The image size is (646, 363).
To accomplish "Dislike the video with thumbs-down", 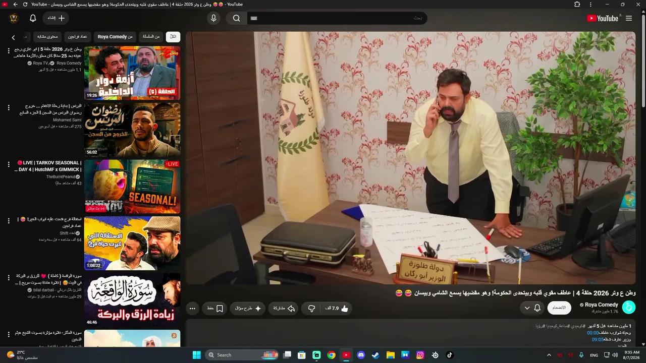I will [312, 308].
